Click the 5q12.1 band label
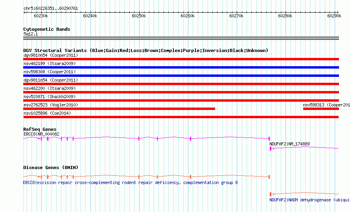This screenshot has width=350, height=212. (x=31, y=34)
